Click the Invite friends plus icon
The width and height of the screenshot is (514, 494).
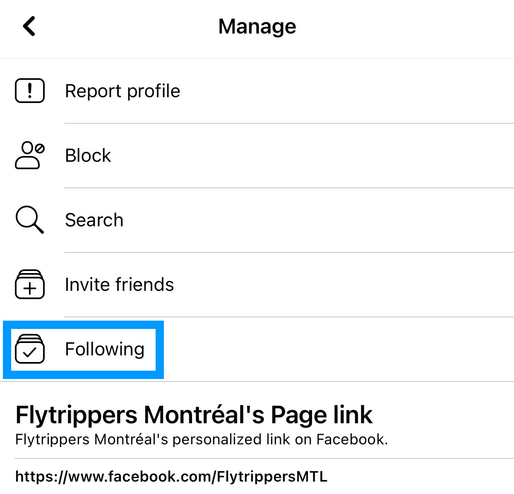click(30, 284)
